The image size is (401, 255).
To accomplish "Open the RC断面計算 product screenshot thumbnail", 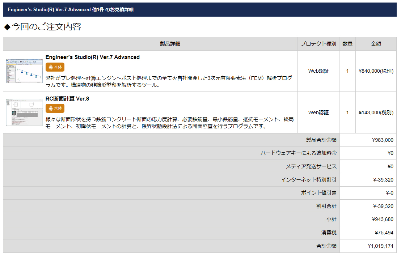I will tap(24, 112).
